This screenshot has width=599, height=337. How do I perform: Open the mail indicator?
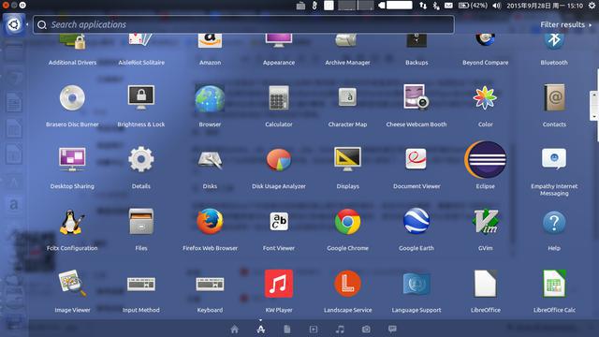coord(448,6)
